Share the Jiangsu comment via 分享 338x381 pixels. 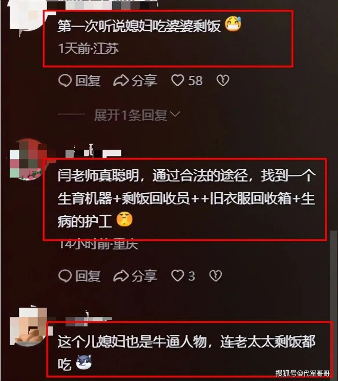pos(135,81)
